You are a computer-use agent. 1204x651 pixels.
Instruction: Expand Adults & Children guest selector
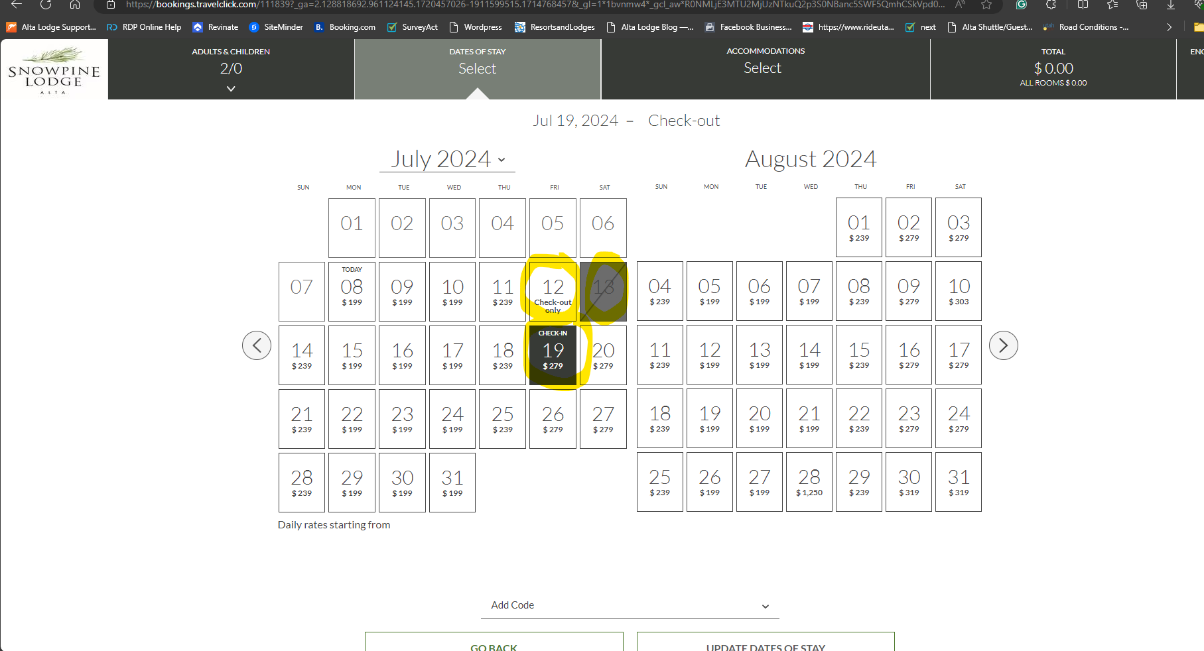point(231,70)
